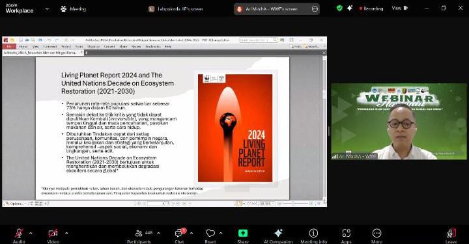469x244 pixels.
Task: Click zoom out minus icon in PDF status bar
Action: coord(279,204)
